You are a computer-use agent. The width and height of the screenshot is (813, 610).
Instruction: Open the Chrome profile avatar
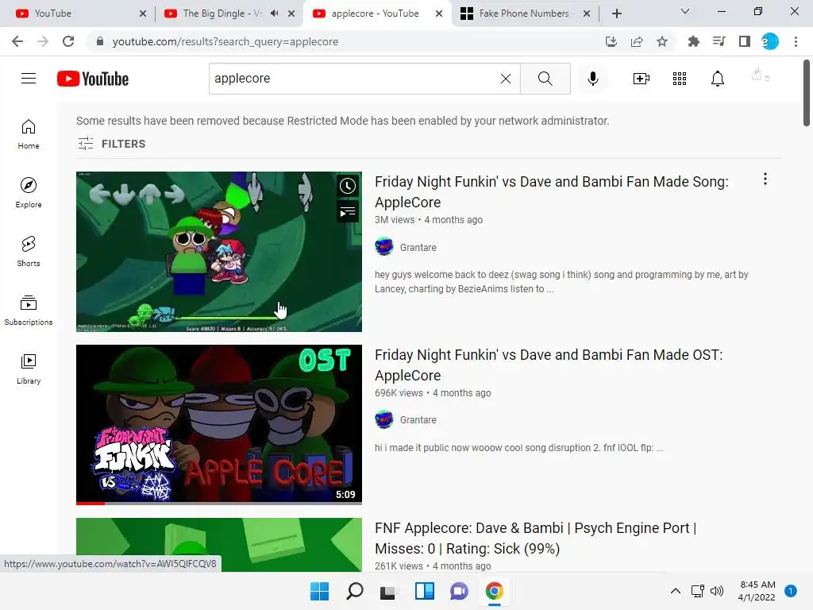point(770,41)
